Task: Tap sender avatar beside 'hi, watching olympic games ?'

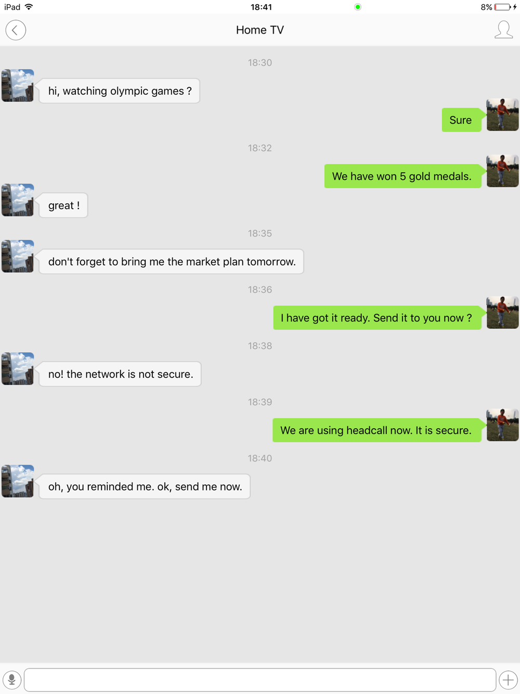Action: pos(18,85)
